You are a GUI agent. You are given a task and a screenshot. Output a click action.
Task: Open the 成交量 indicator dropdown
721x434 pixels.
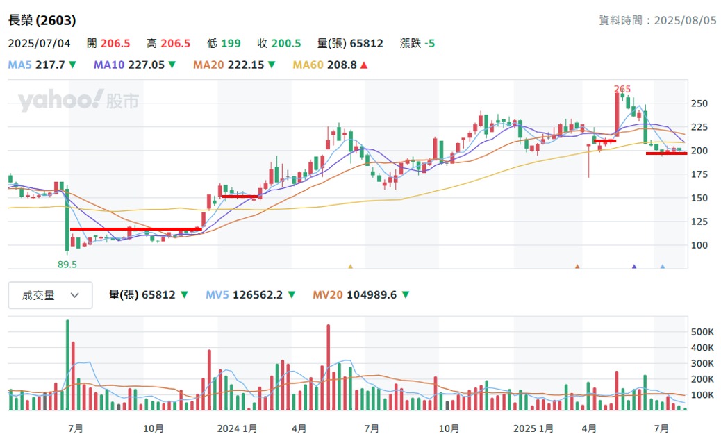point(50,295)
